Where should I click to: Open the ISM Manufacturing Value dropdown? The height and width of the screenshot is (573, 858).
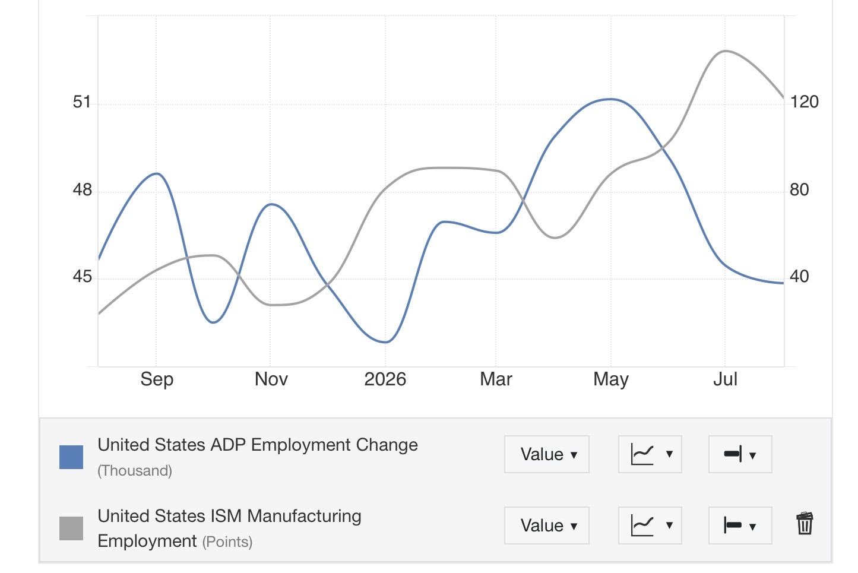[547, 525]
